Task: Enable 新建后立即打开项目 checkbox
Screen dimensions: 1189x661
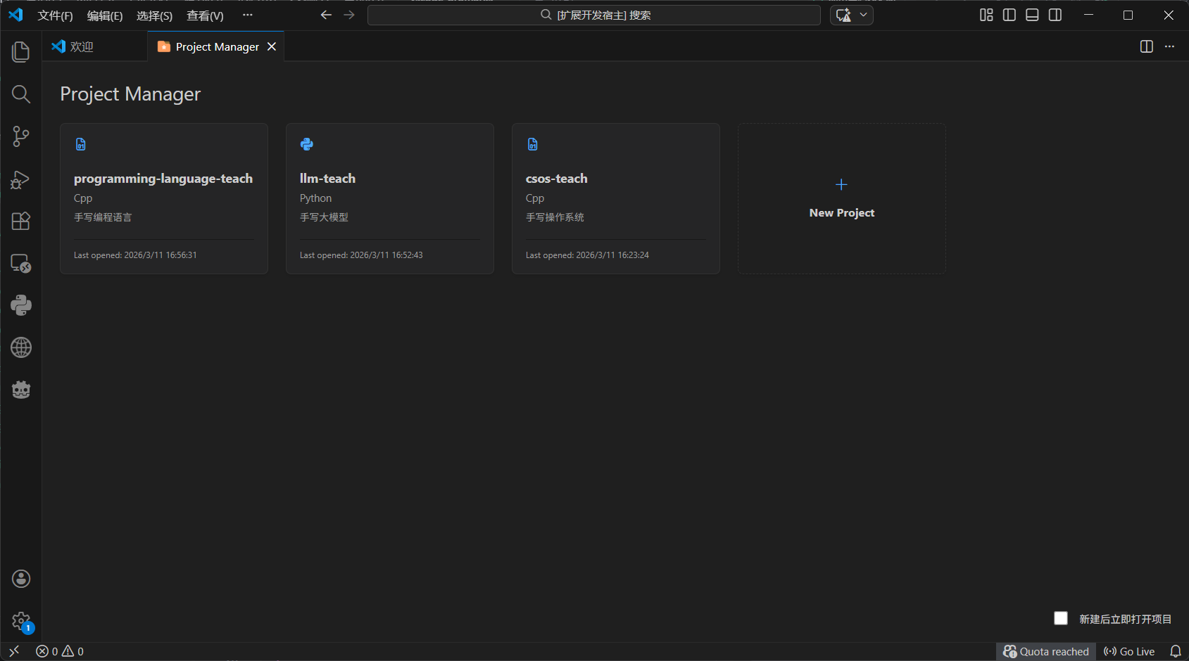Action: click(x=1061, y=618)
